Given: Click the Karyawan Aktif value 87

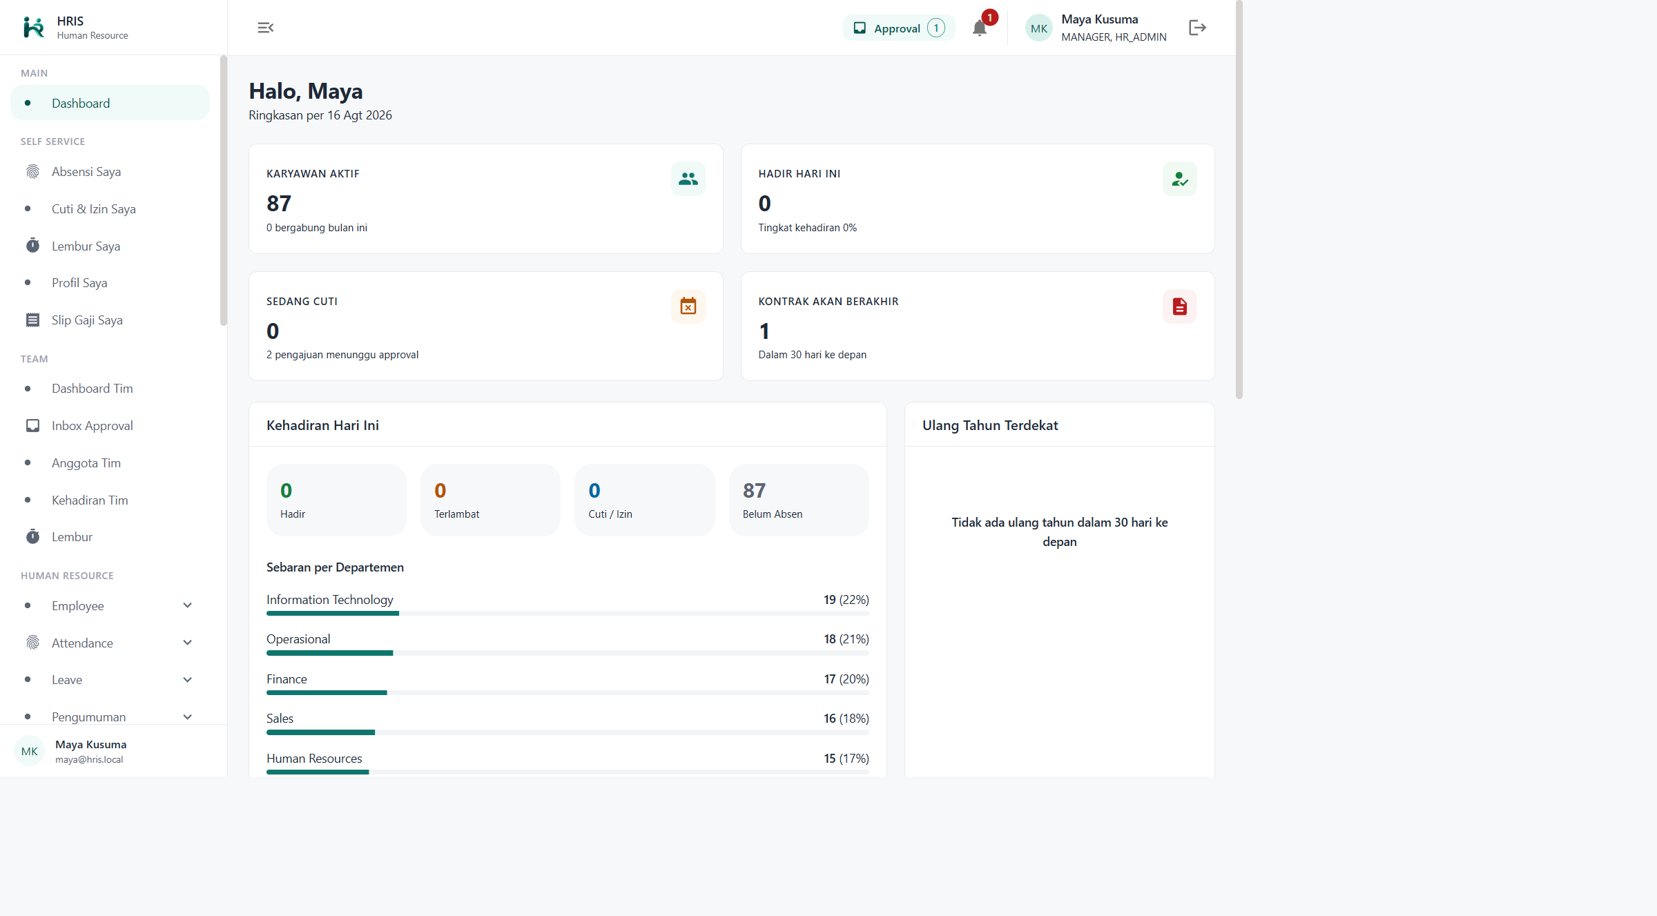Looking at the screenshot, I should (279, 204).
